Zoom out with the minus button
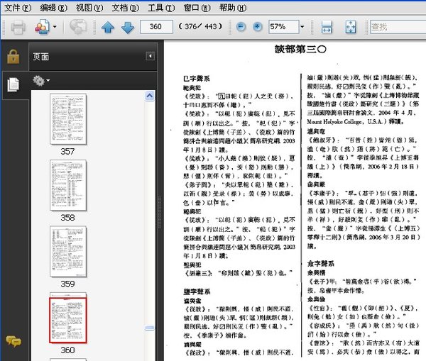 (x=241, y=27)
